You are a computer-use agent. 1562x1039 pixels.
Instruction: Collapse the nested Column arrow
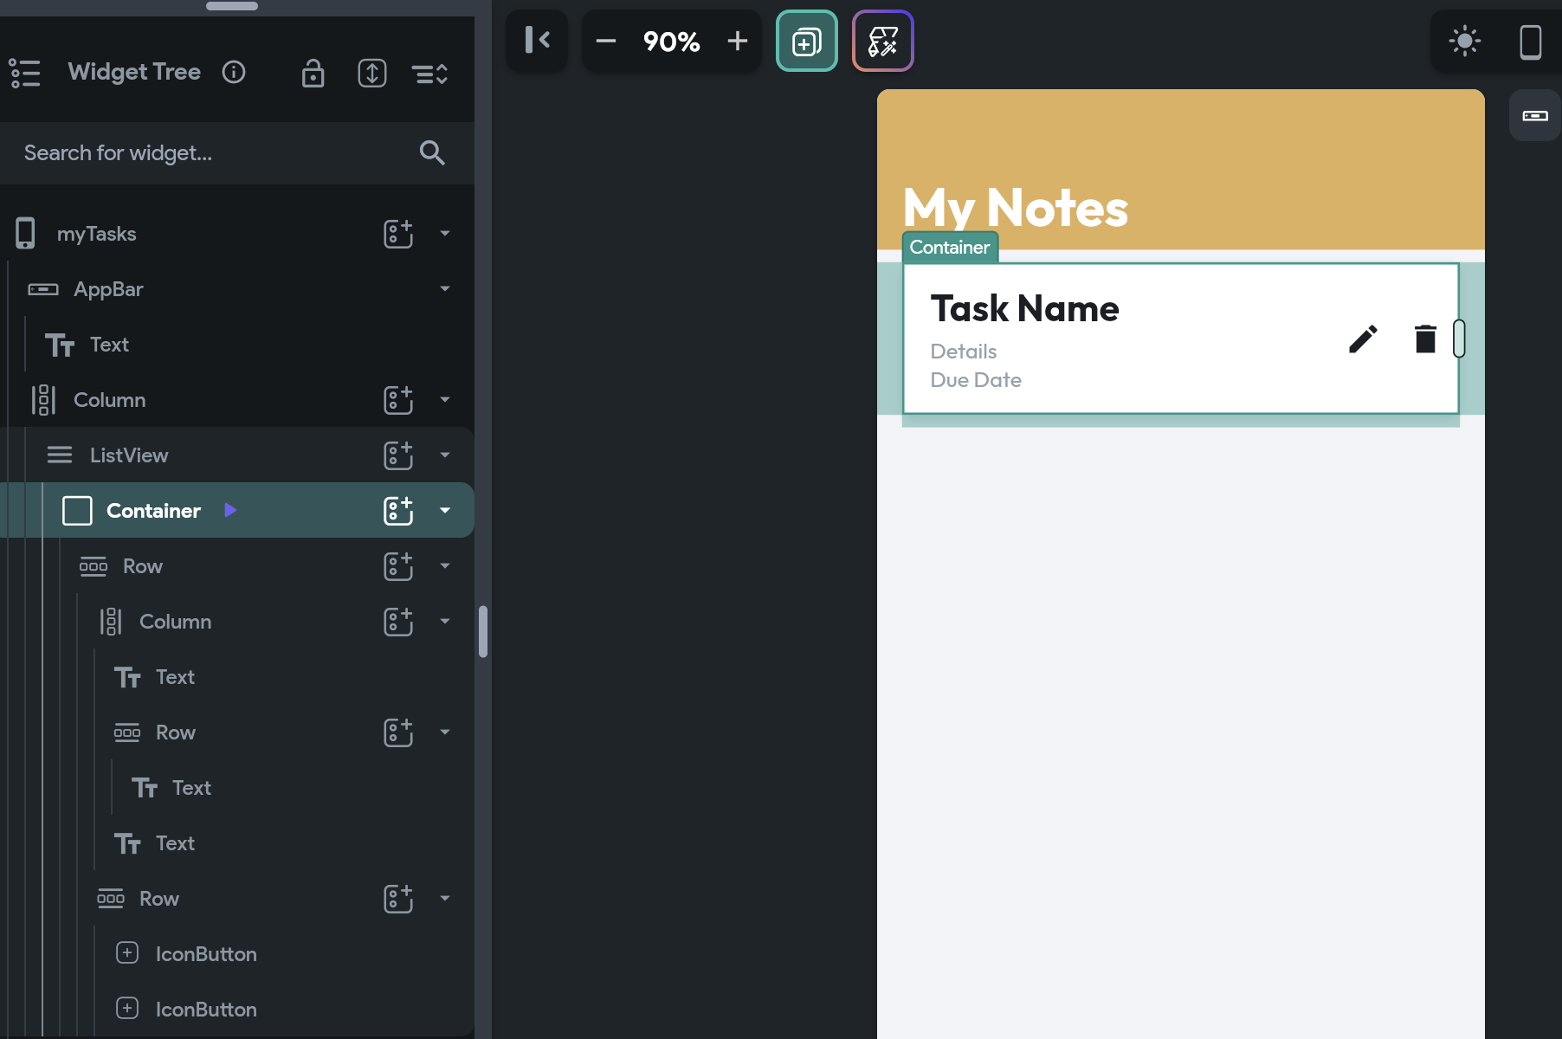coord(445,621)
